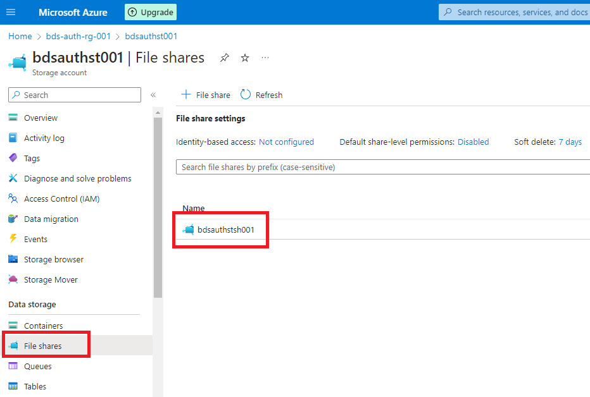Click the Activity log icon

[x=13, y=138]
